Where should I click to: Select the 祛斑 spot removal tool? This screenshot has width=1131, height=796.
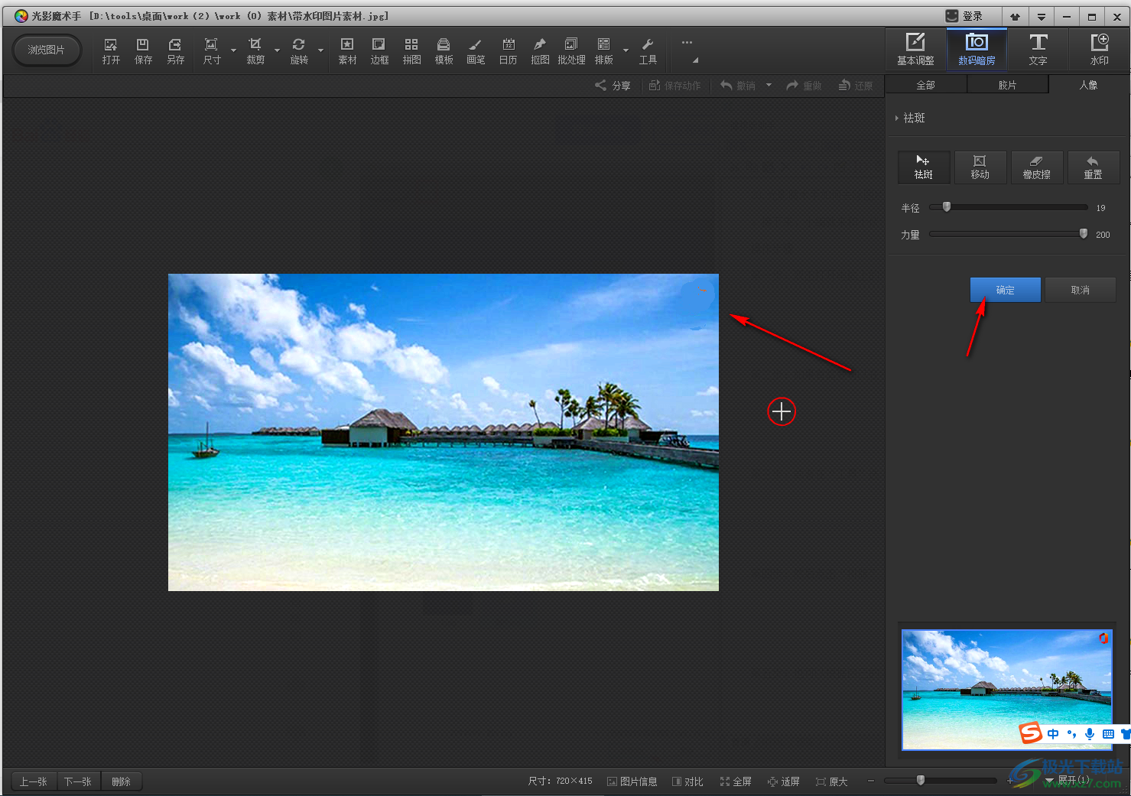pos(924,167)
